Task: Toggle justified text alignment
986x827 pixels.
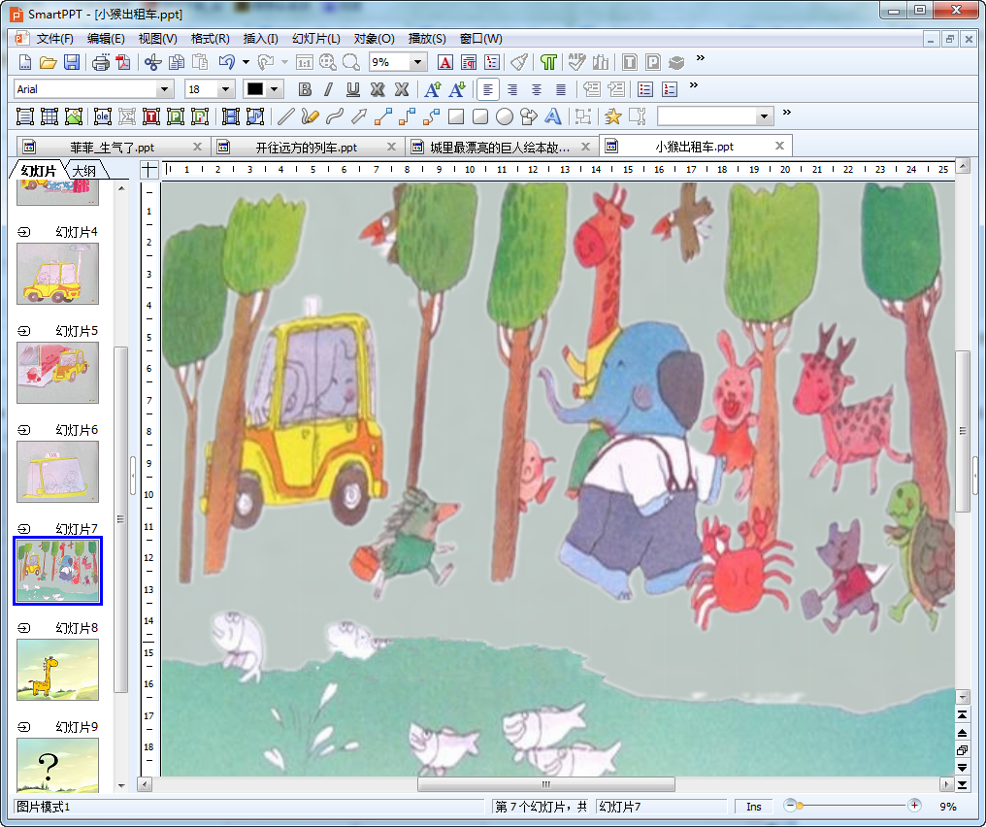Action: coord(561,89)
